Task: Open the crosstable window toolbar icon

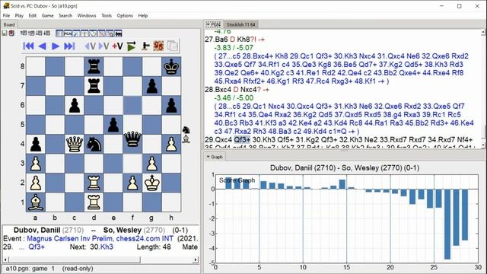Action: tap(110, 33)
